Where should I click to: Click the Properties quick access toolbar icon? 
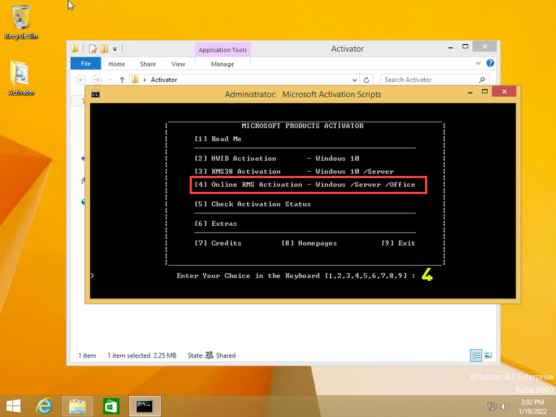click(x=93, y=49)
